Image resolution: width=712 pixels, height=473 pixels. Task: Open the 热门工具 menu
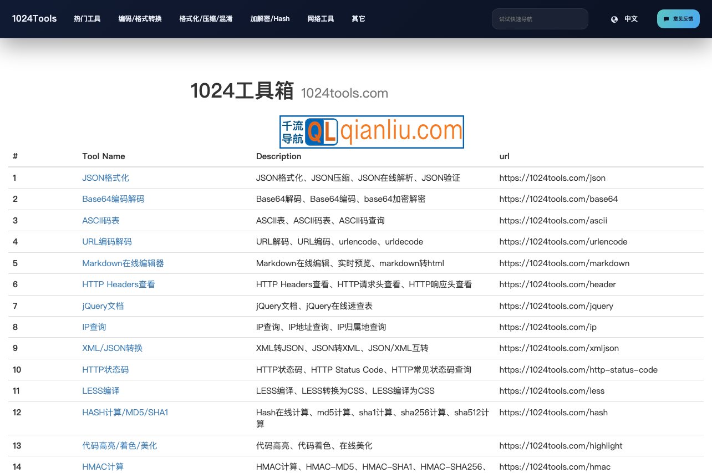87,18
